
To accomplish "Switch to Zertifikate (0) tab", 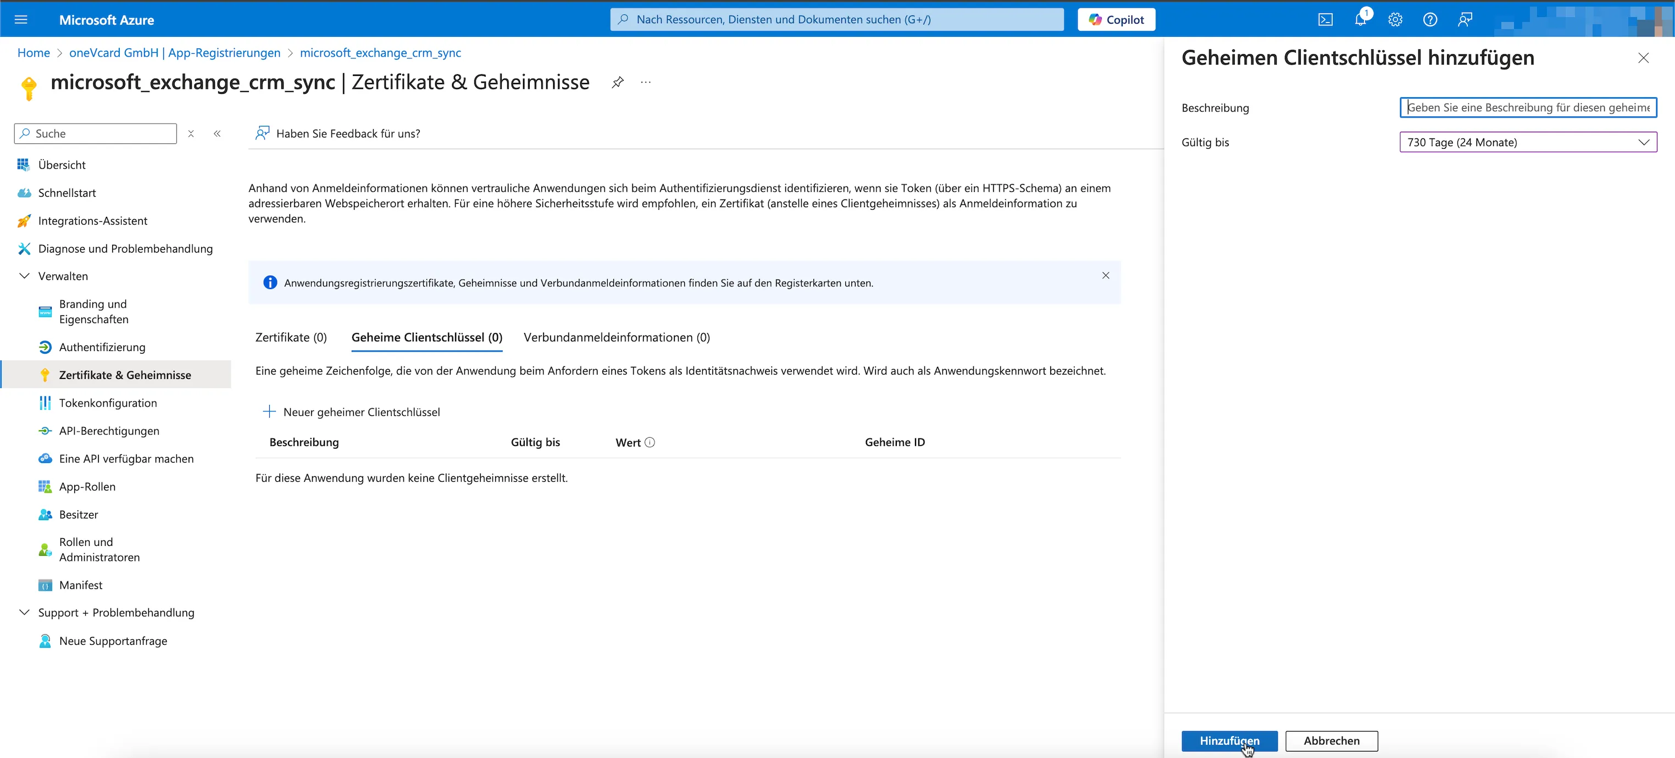I will tap(291, 337).
